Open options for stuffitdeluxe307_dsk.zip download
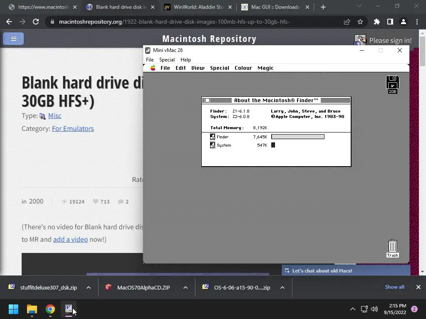Screen dimensions: 426x319 (x=89, y=287)
